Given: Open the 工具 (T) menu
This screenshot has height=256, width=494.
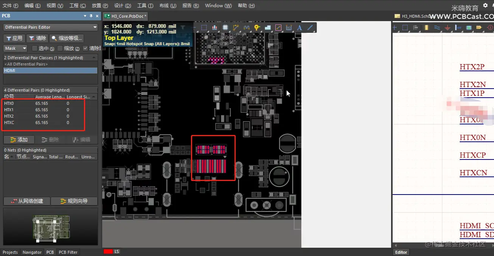Looking at the screenshot, I should pos(145,6).
